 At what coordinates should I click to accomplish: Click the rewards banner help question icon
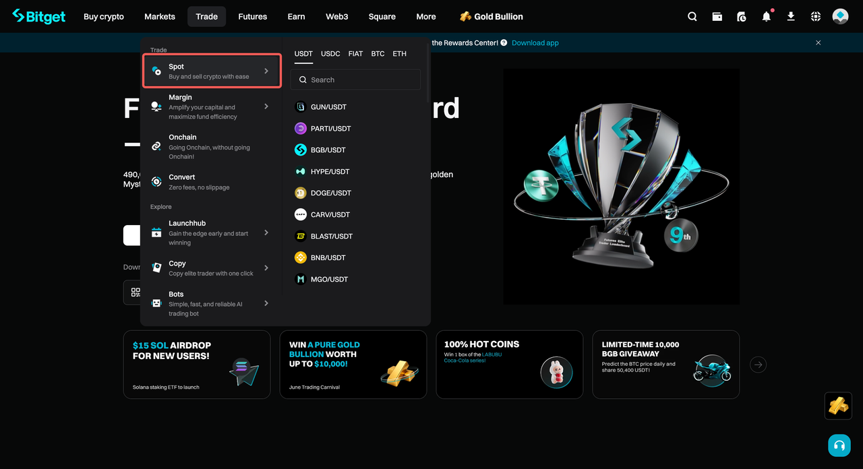(x=504, y=42)
